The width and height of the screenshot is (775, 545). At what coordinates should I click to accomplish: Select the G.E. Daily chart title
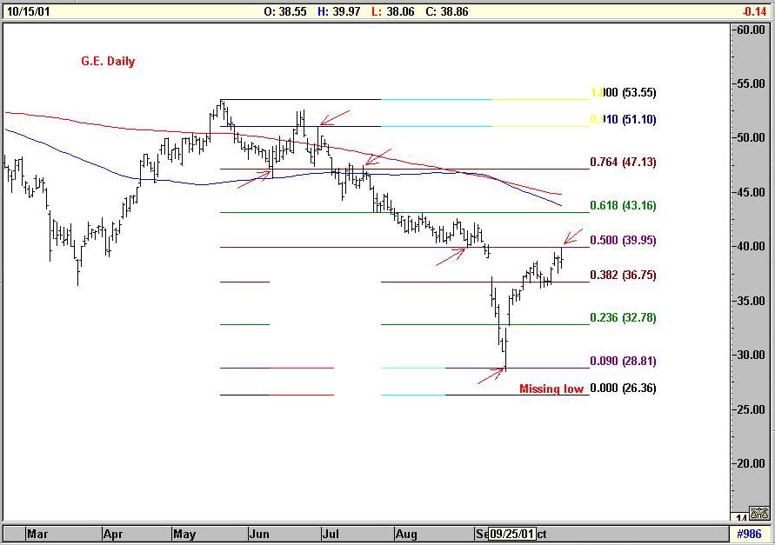pos(108,61)
